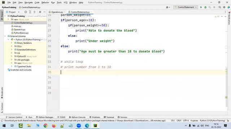Image resolution: width=231 pixels, height=129 pixels.
Task: Switch to PyCharm taskbar icon
Action: [x=95, y=126]
